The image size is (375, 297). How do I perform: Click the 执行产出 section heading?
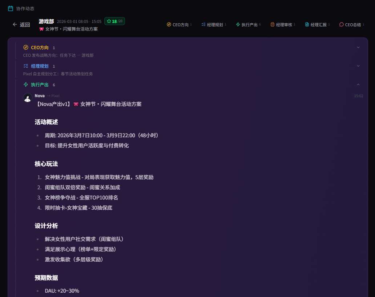click(40, 85)
